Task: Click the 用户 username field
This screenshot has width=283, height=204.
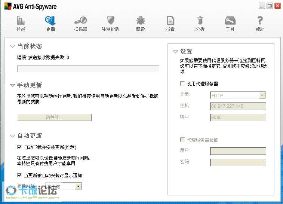Action: pos(238,151)
